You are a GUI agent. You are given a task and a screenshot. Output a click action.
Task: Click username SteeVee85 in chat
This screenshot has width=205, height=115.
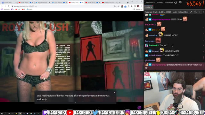153,45
